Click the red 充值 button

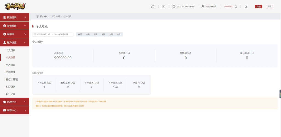coord(258,7)
